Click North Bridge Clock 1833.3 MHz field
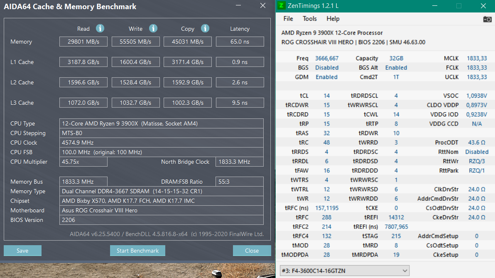The width and height of the screenshot is (495, 278). click(240, 162)
